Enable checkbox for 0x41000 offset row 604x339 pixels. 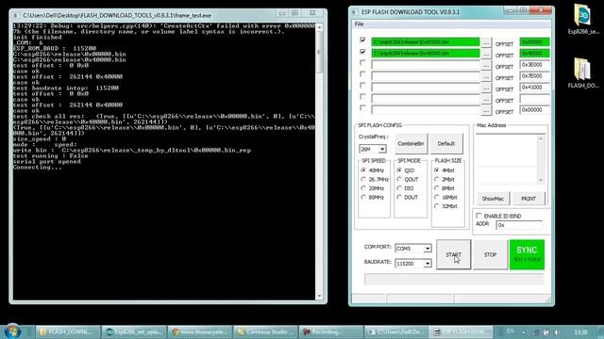click(362, 86)
